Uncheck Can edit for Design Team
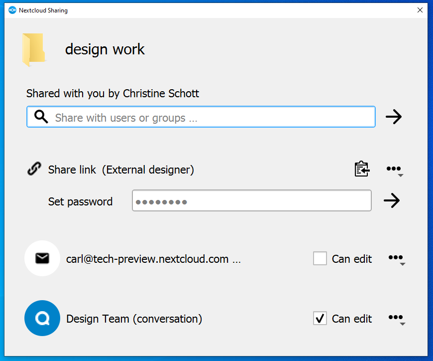Screen dimensions: 433x361 [x=320, y=318]
